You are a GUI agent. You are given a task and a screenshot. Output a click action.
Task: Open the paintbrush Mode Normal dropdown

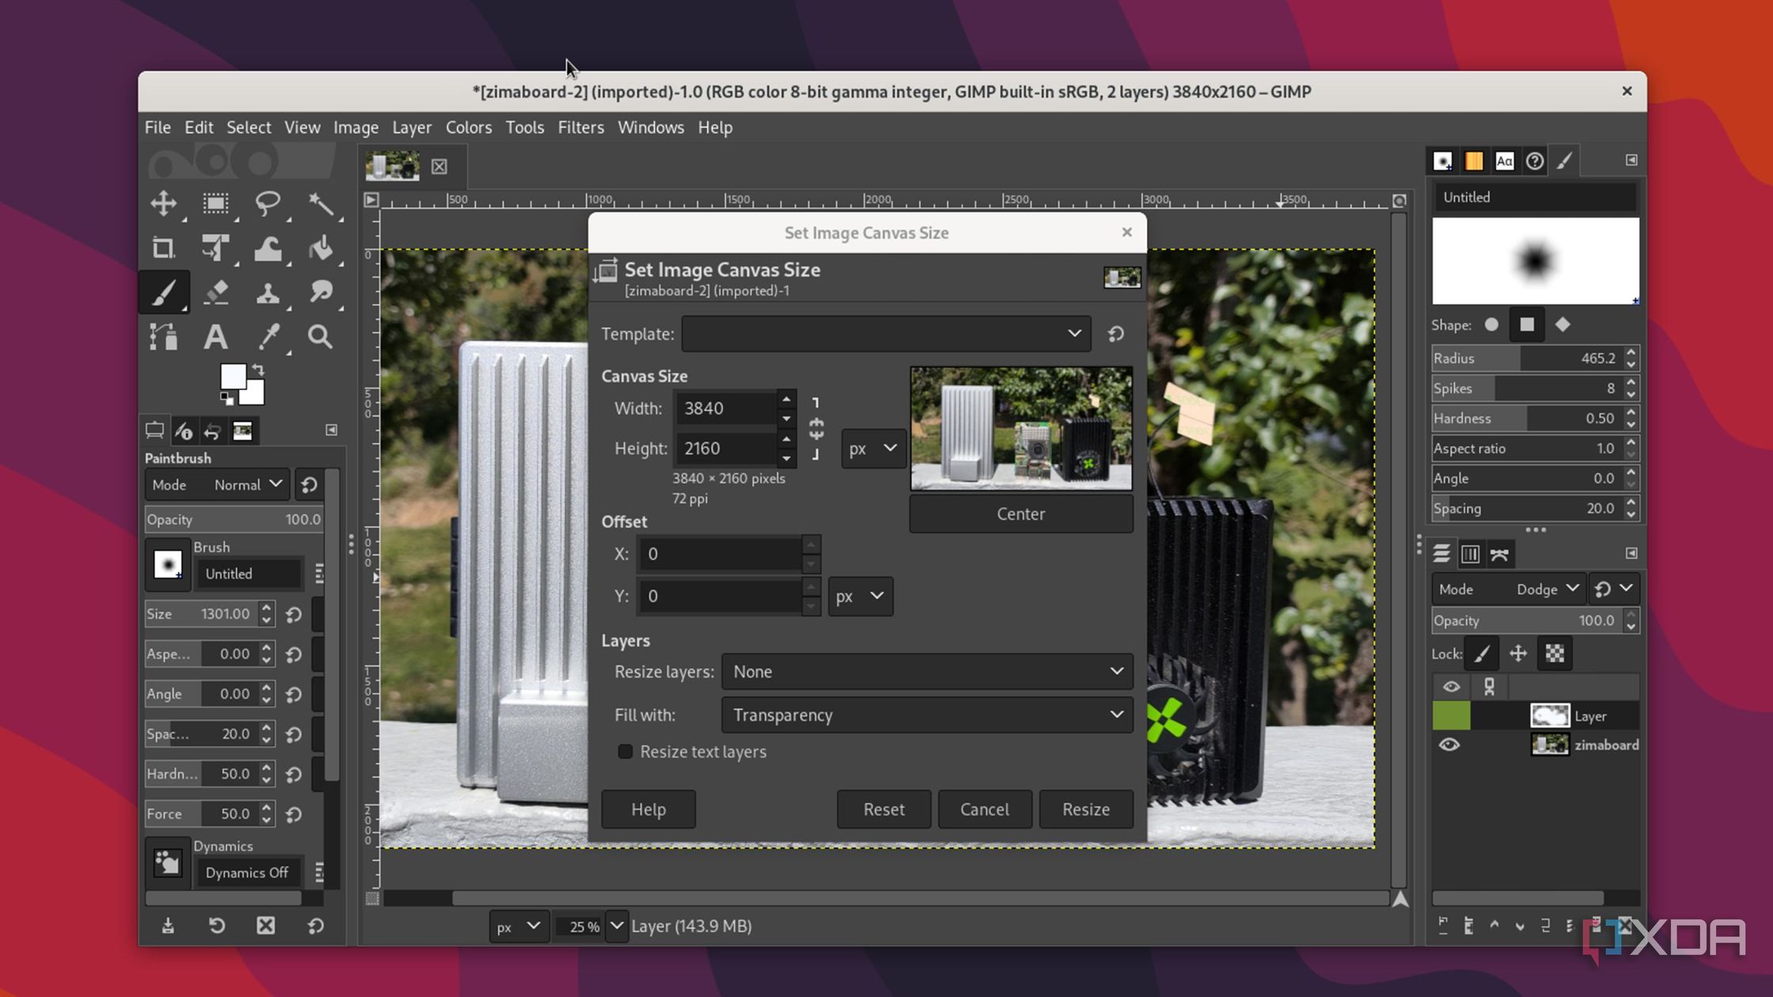[x=216, y=484]
